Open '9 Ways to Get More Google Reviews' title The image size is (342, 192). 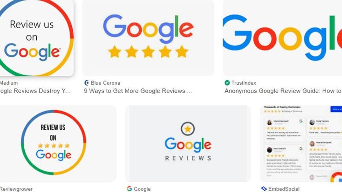(x=138, y=91)
